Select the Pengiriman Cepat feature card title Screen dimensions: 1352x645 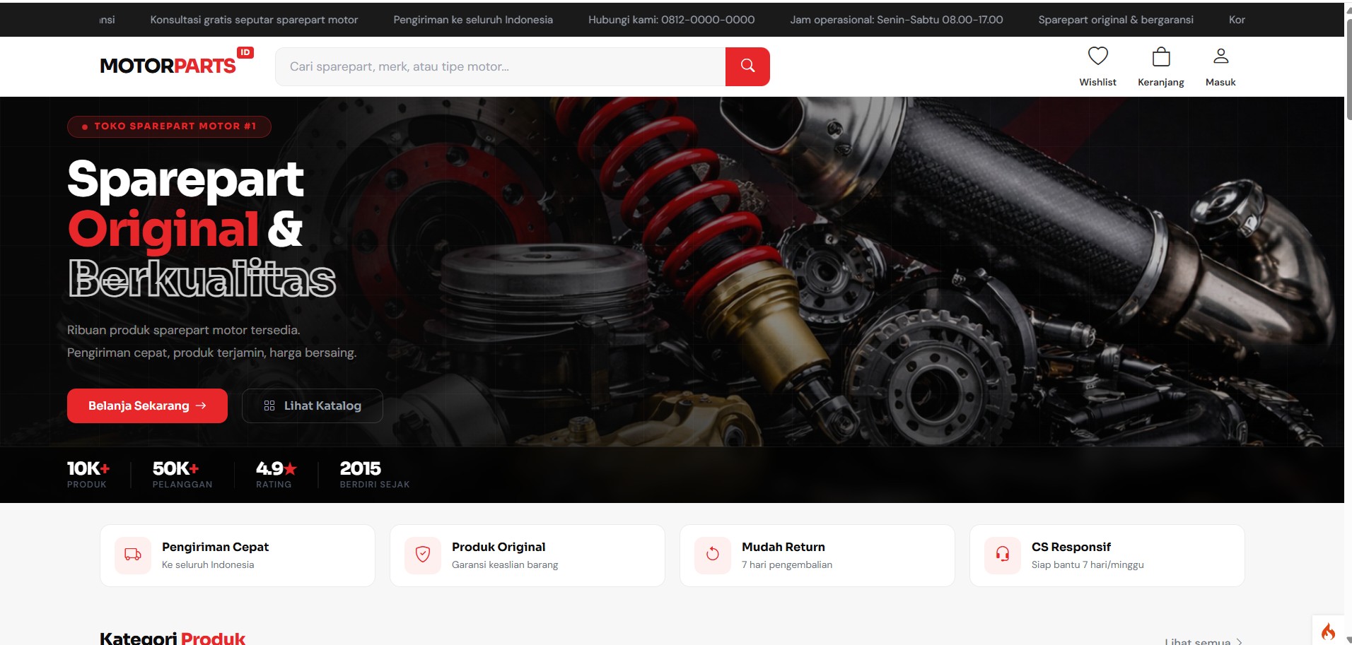point(215,547)
